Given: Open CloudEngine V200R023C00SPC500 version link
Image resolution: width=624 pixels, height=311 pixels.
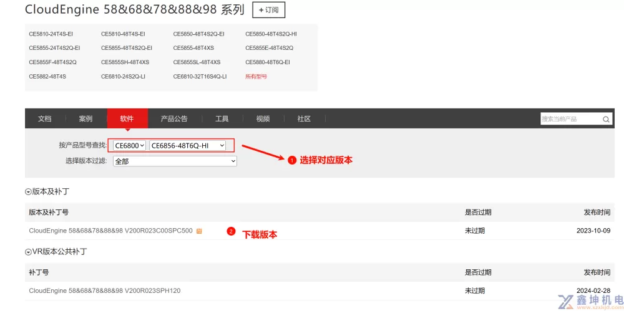Looking at the screenshot, I should (110, 231).
